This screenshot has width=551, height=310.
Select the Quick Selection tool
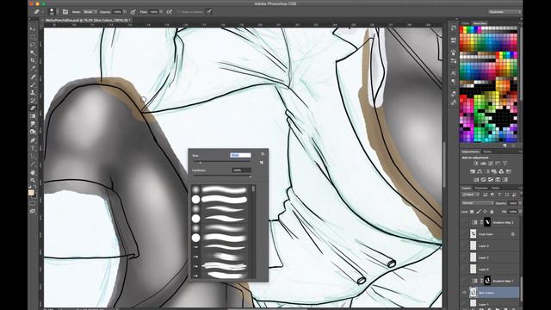[x=33, y=53]
